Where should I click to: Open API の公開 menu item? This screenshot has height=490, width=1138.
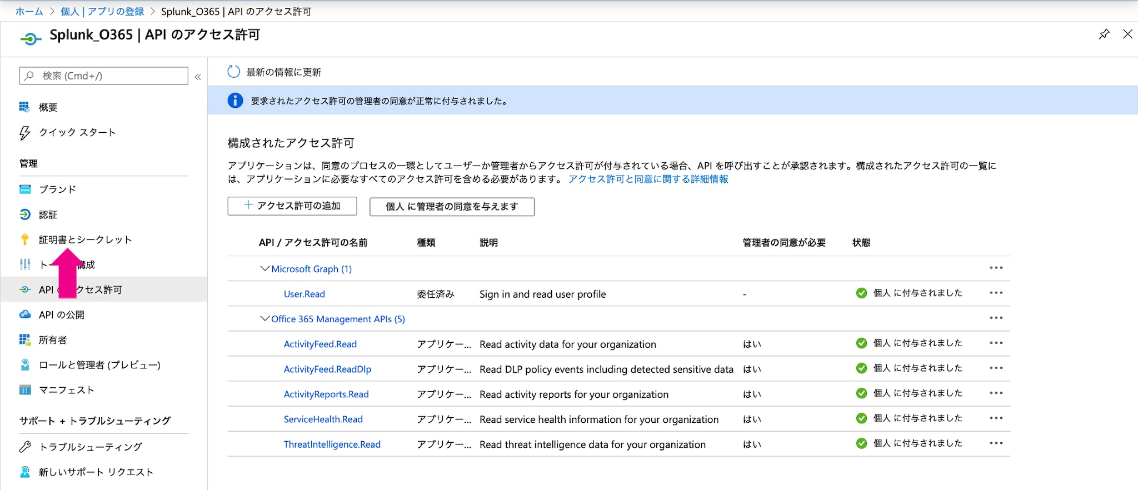(x=61, y=314)
